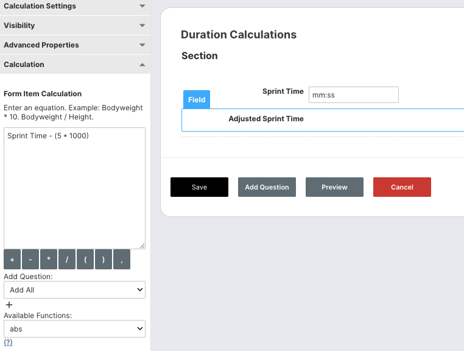The width and height of the screenshot is (464, 351).
Task: Expand the Advanced Properties section
Action: tap(75, 45)
